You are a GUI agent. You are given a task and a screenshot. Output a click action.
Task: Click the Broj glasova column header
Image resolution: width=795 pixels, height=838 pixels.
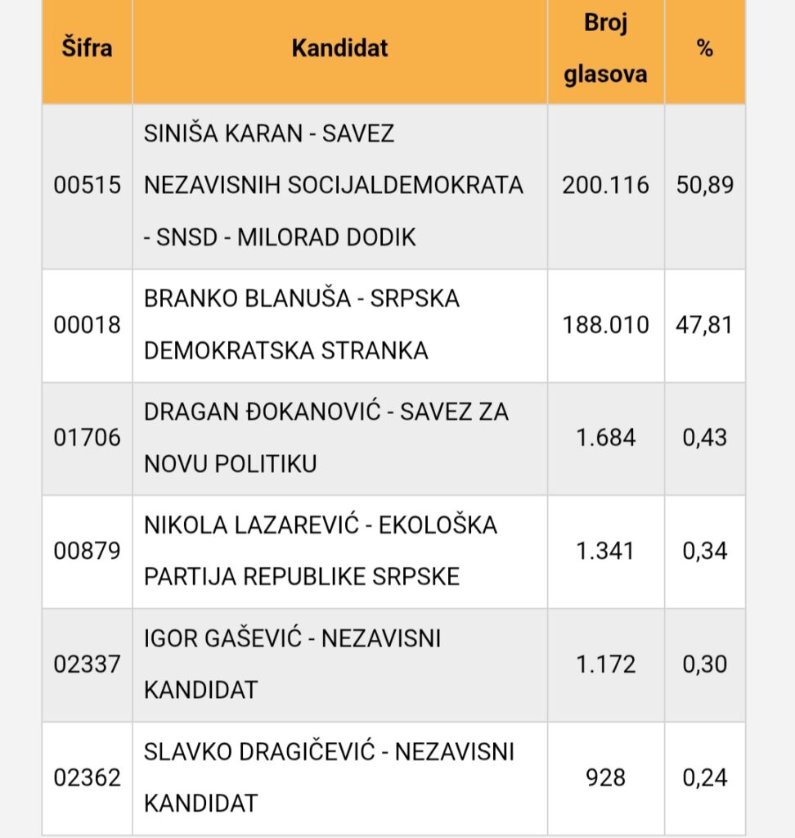605,48
